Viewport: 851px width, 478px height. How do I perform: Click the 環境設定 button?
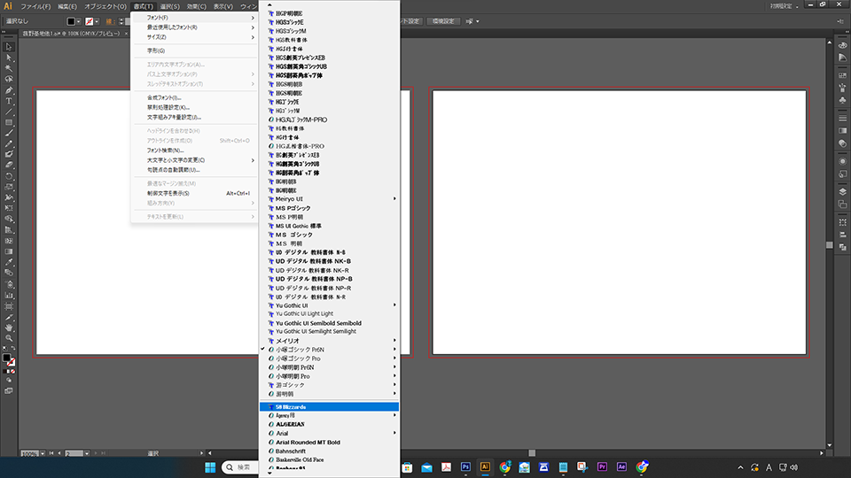(x=442, y=21)
